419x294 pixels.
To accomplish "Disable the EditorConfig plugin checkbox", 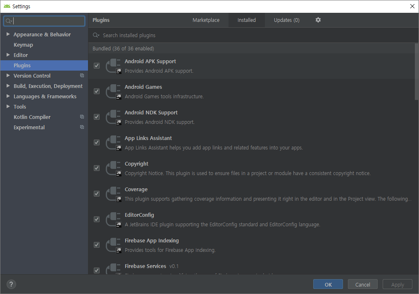I will click(x=97, y=220).
